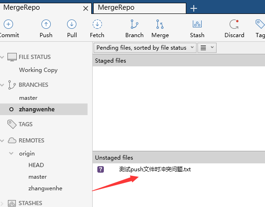Screen dimensions: 265x207
Task: Fetch remote updates via Fetch icon
Action: coord(97,24)
